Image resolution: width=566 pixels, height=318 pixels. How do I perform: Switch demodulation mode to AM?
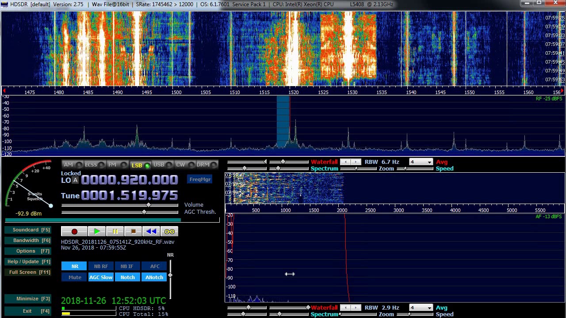[x=73, y=165]
